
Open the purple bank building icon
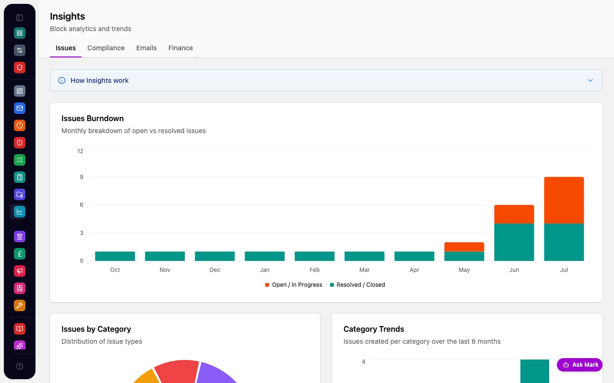pos(20,237)
